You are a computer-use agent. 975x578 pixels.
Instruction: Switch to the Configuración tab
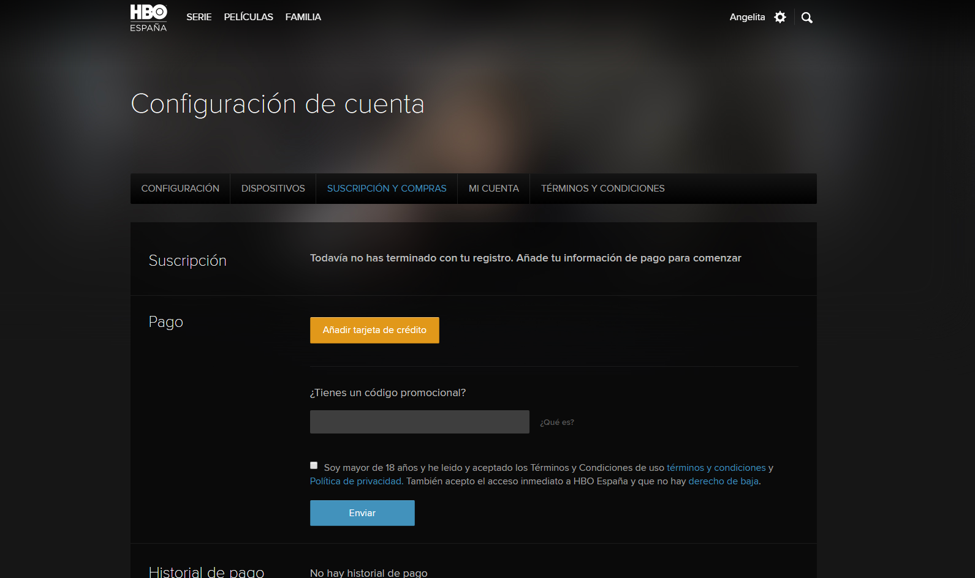[180, 189]
